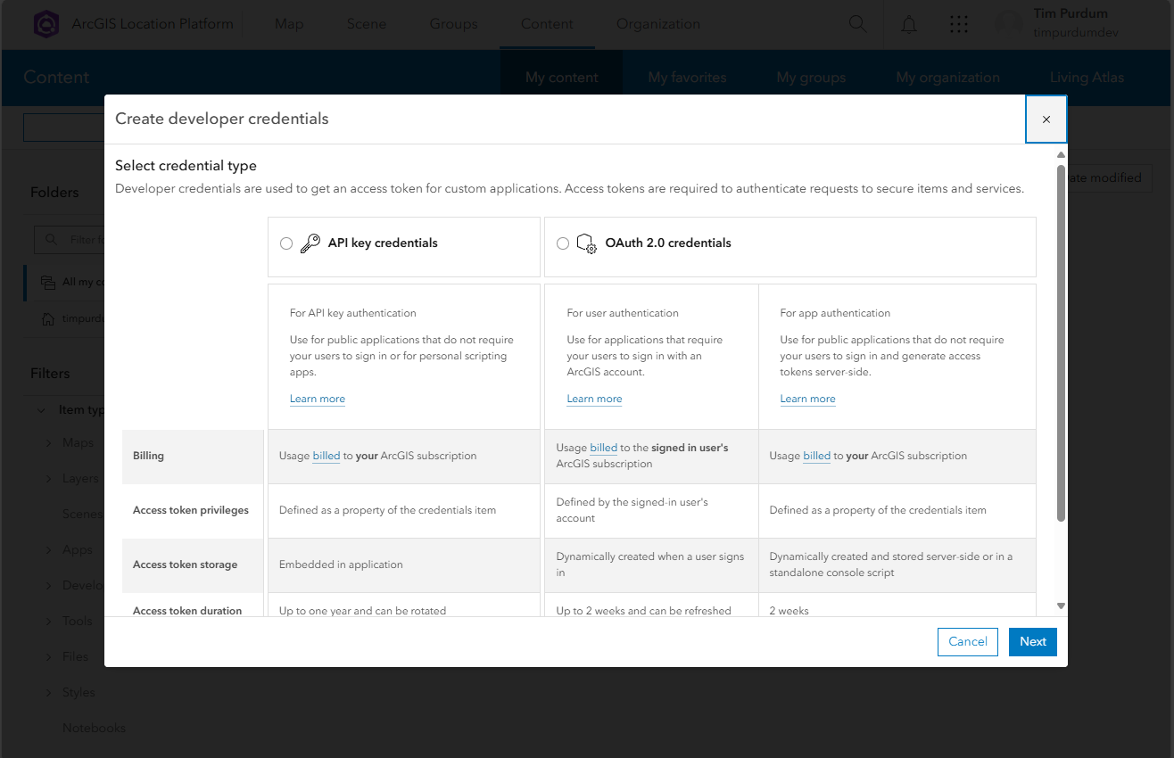Image resolution: width=1174 pixels, height=758 pixels.
Task: Open Learn more link under API key authentication
Action: (318, 399)
